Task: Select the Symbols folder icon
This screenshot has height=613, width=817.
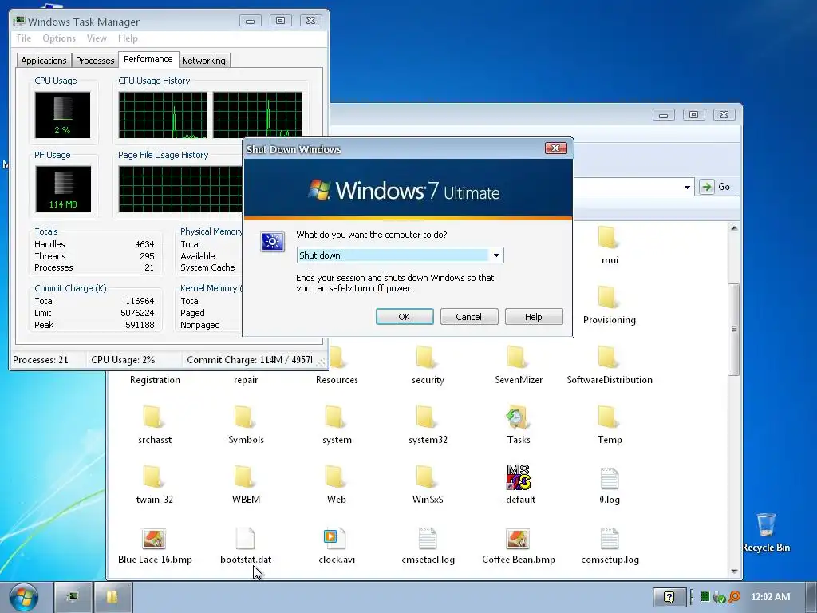Action: click(x=243, y=417)
